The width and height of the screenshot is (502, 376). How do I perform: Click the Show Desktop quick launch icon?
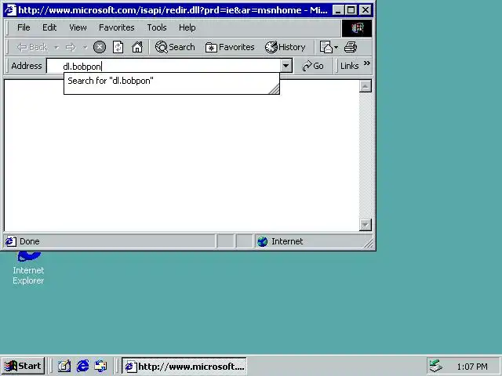[64, 366]
